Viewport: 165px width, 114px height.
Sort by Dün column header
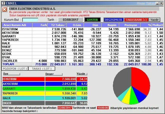coord(93,25)
